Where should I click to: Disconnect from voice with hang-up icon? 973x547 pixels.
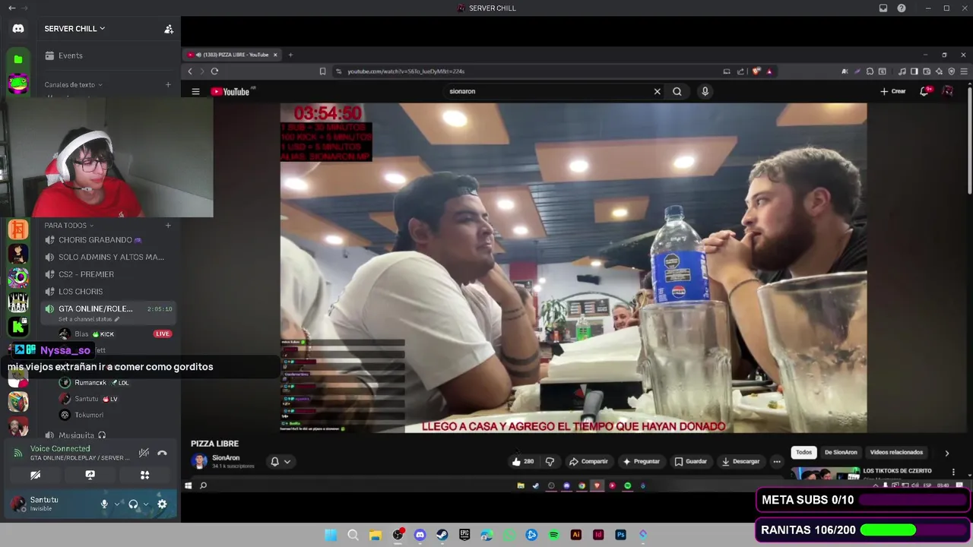[162, 453]
